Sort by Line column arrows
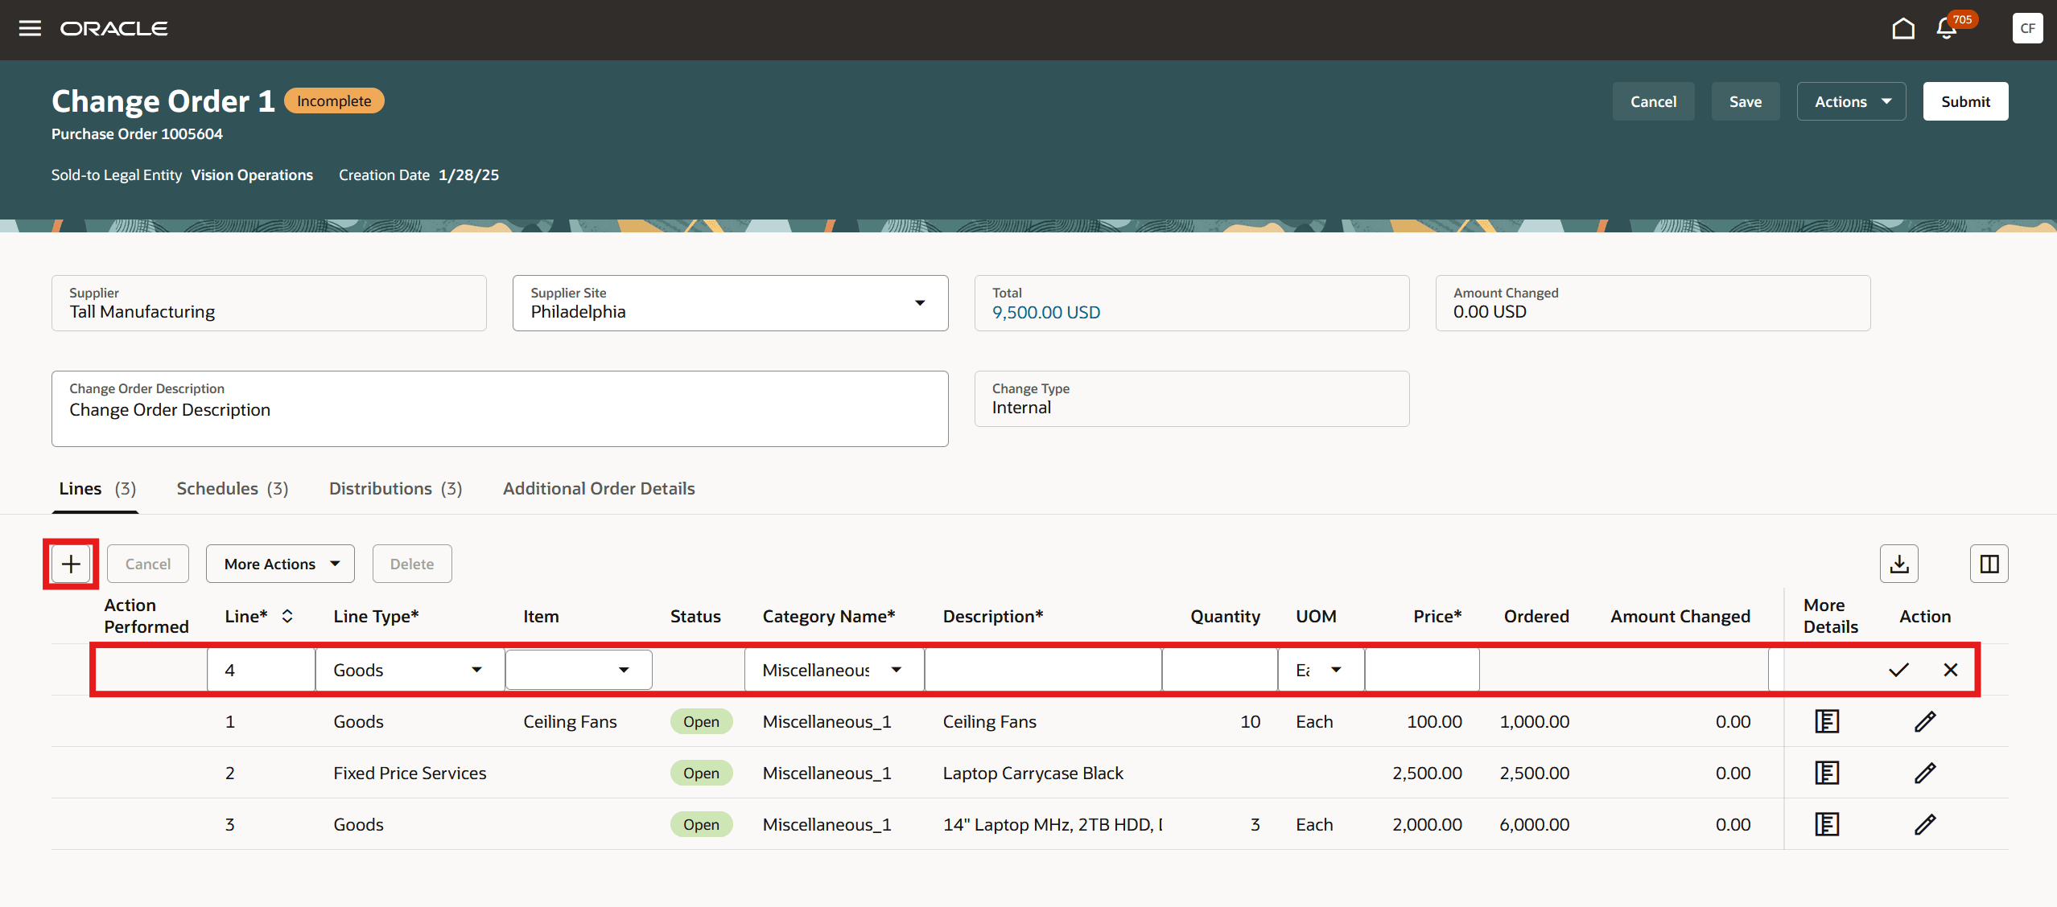The height and width of the screenshot is (907, 2057). point(287,616)
